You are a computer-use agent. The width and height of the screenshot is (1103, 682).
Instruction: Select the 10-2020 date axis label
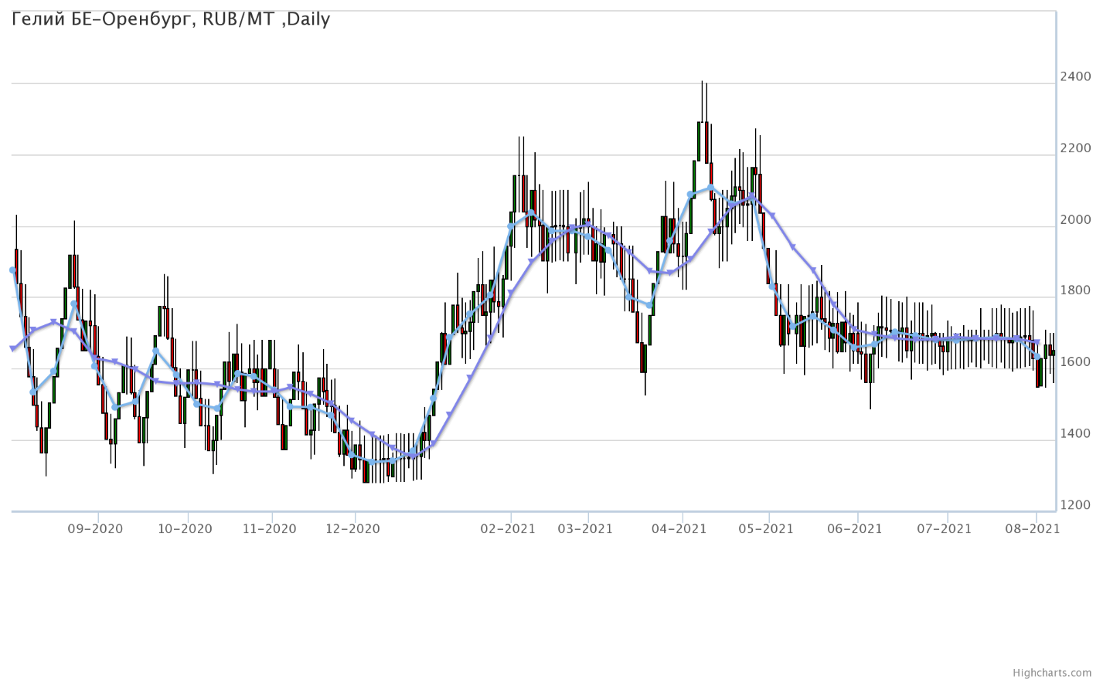click(x=185, y=529)
